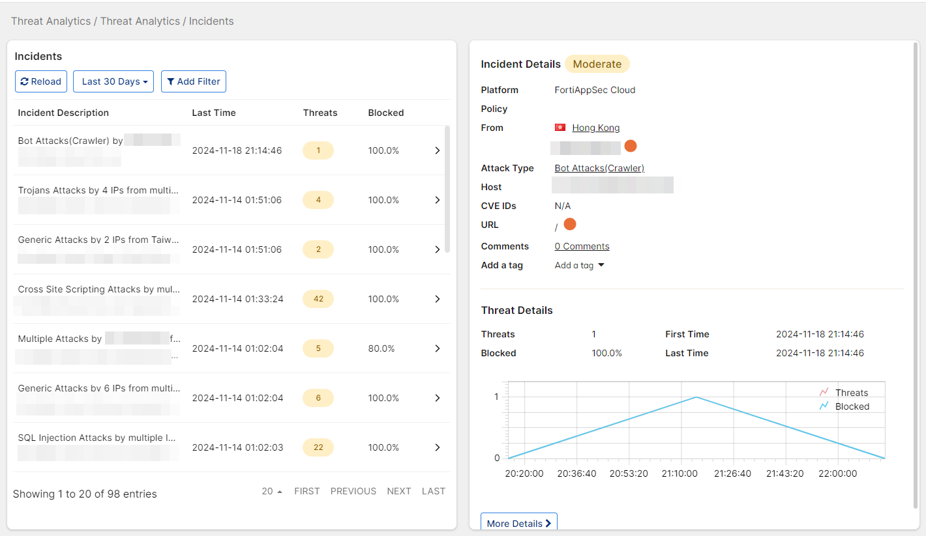Viewport: 926px width, 536px height.
Task: Jump to LAST page of incidents
Action: click(433, 491)
